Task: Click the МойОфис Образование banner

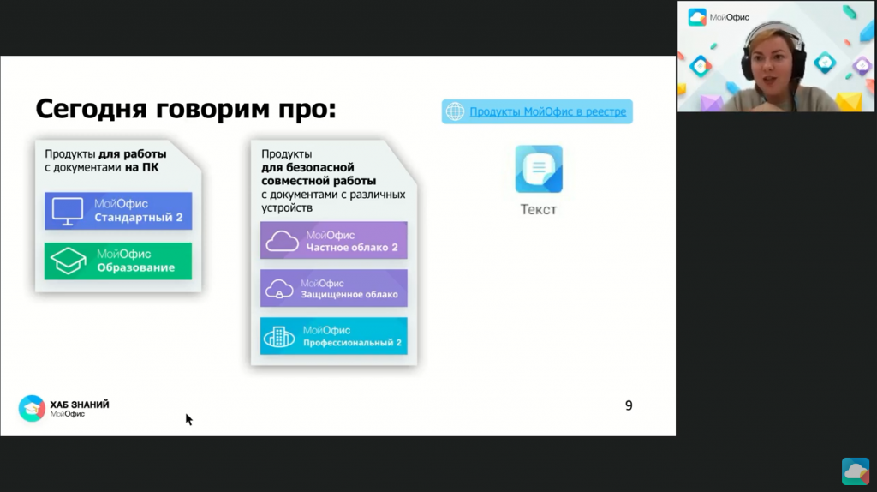Action: click(118, 261)
